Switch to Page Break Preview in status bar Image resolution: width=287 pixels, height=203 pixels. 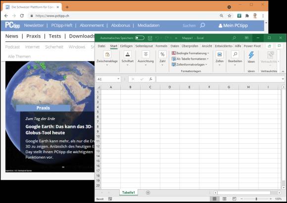point(234,199)
